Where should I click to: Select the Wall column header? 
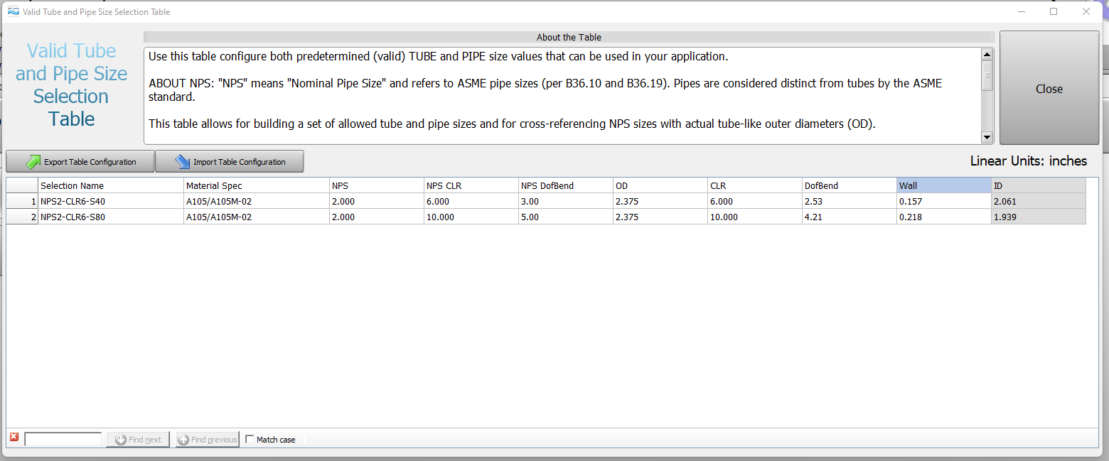point(943,185)
